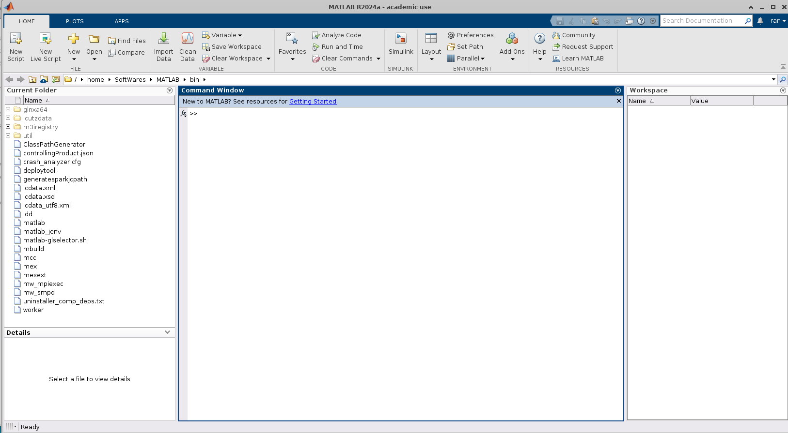Image resolution: width=788 pixels, height=433 pixels.
Task: Create a New Script
Action: coord(16,47)
